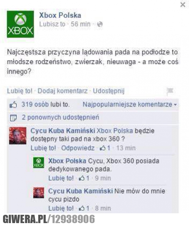Click Udostępnij to share the post
Image resolution: width=189 pixels, height=225 pixels.
[x=109, y=91]
